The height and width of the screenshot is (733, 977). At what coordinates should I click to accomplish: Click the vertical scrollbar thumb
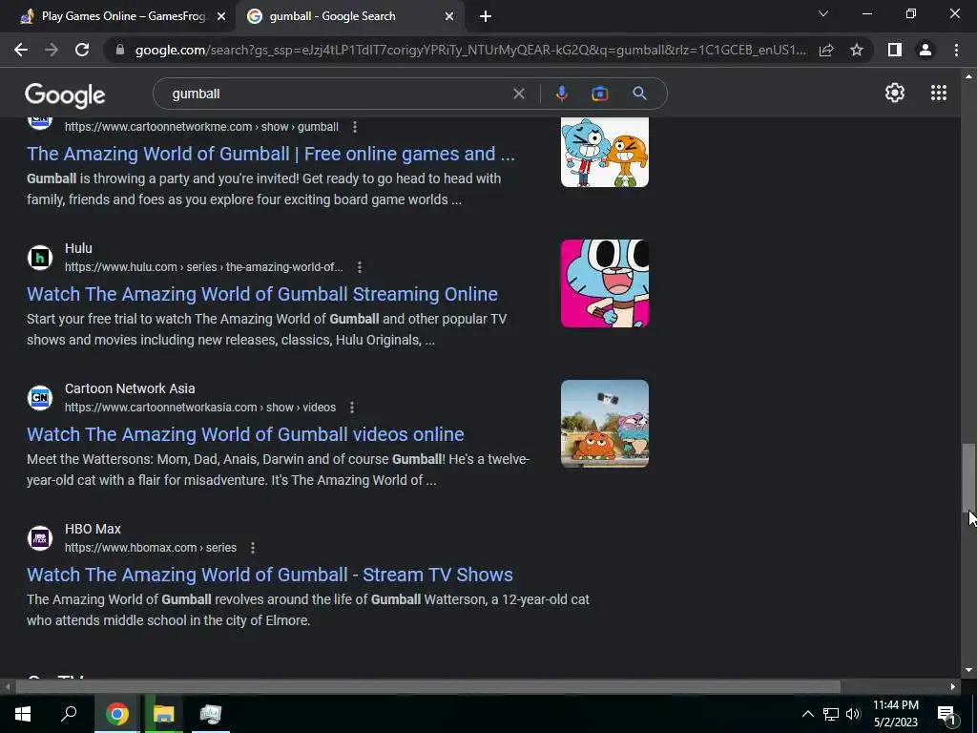tap(968, 477)
